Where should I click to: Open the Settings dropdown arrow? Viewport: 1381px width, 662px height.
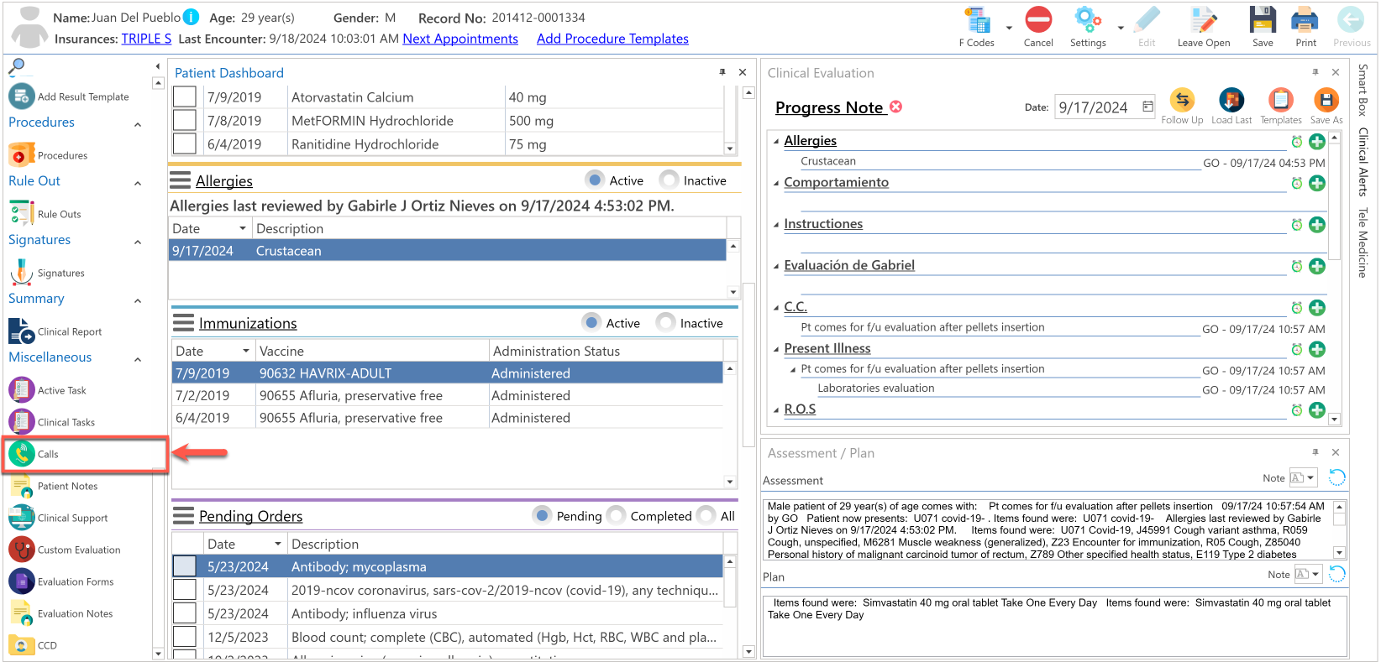coord(1121,28)
